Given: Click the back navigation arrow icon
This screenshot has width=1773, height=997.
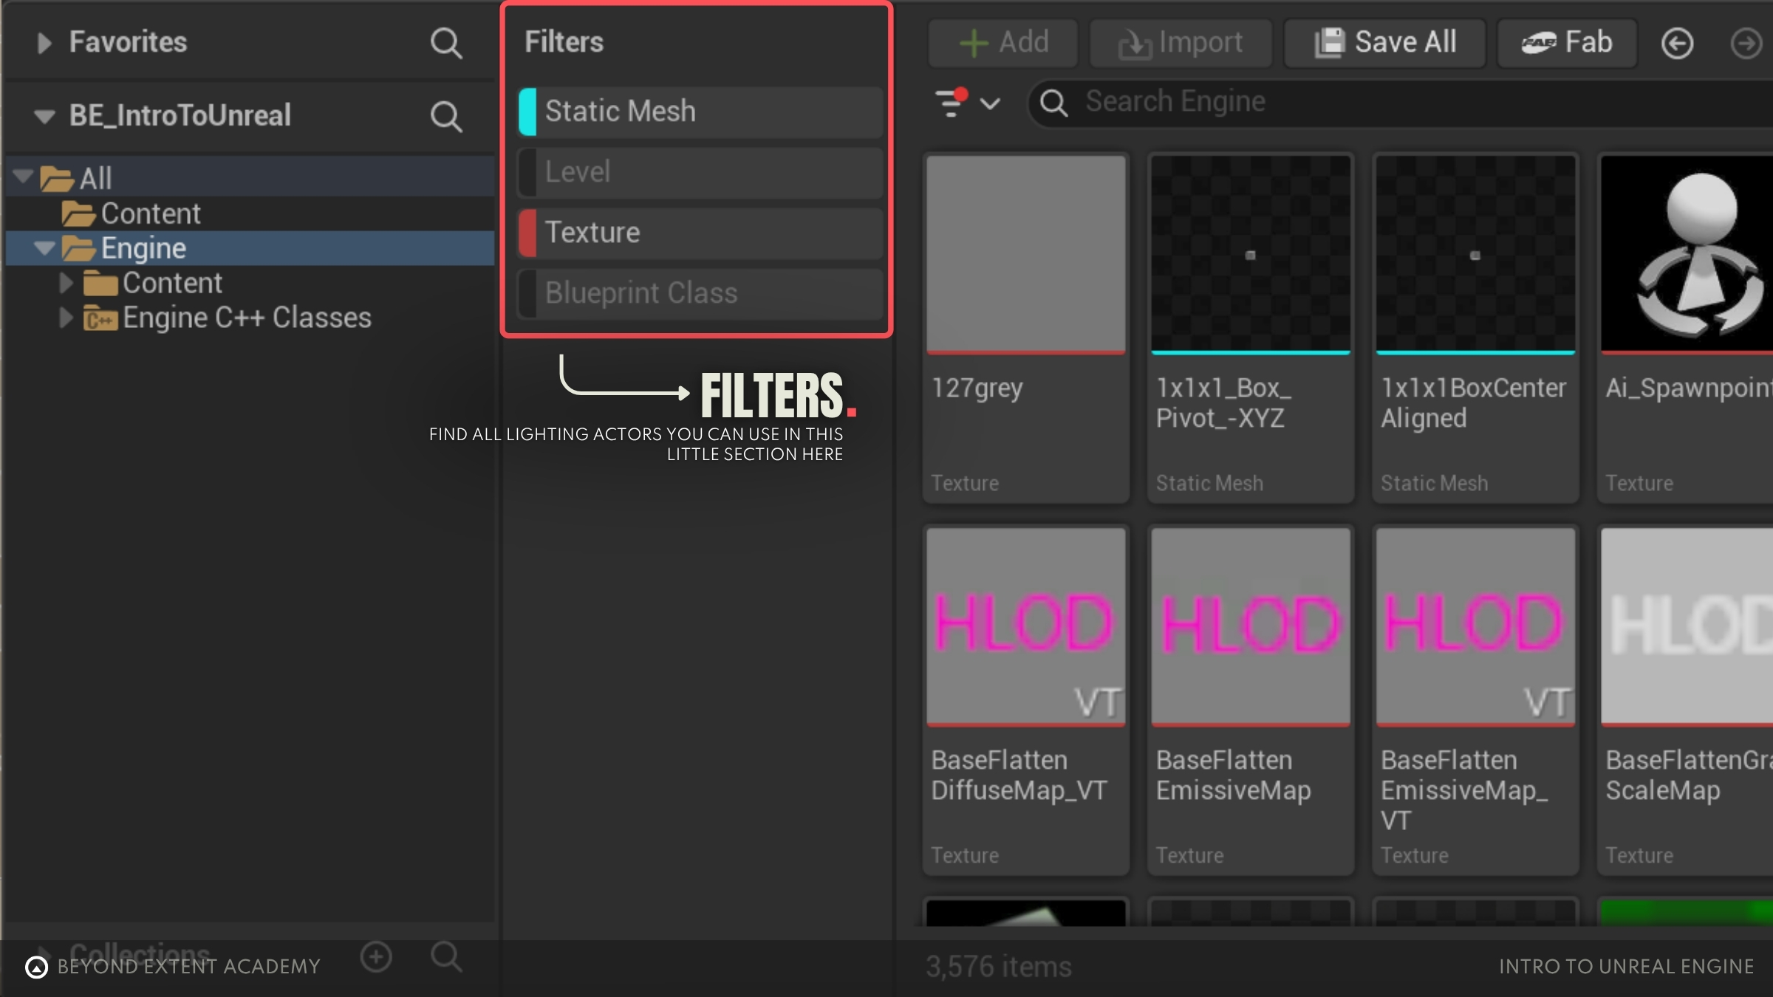Looking at the screenshot, I should pyautogui.click(x=1677, y=44).
